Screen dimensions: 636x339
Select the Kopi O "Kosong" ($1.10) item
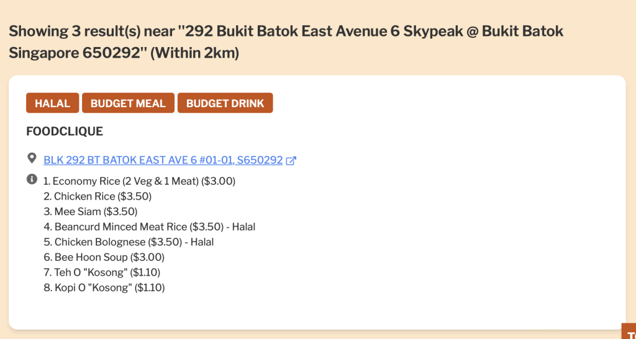tap(104, 288)
